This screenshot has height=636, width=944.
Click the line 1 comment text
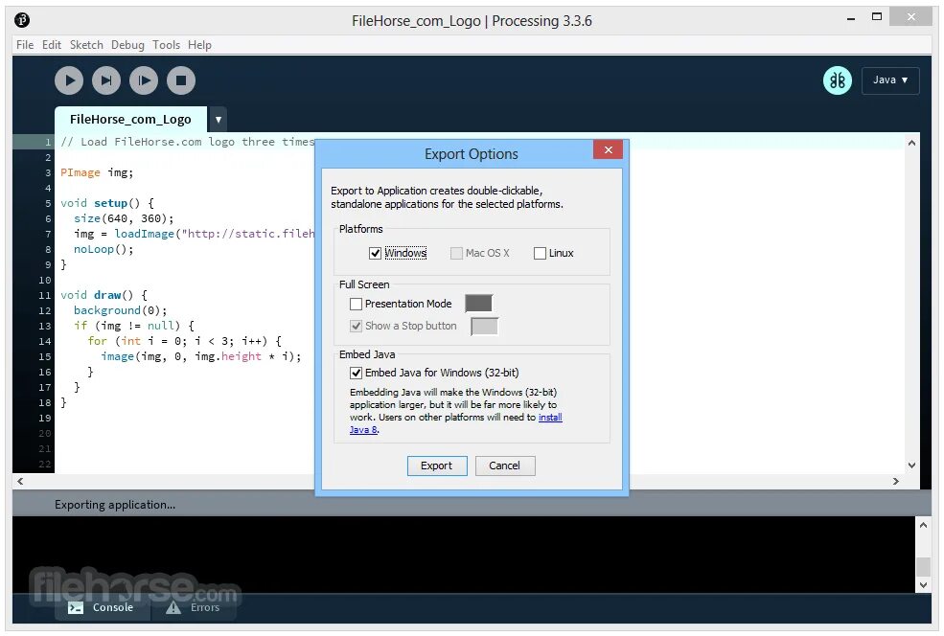click(187, 142)
